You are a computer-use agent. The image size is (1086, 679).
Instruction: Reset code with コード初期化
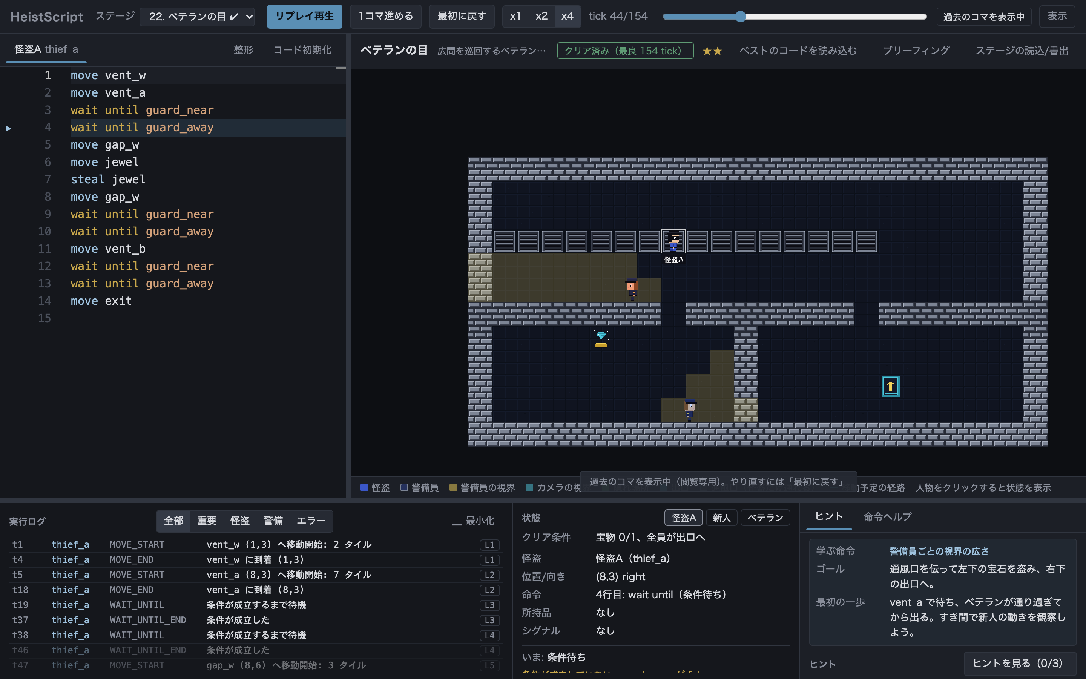(x=302, y=50)
